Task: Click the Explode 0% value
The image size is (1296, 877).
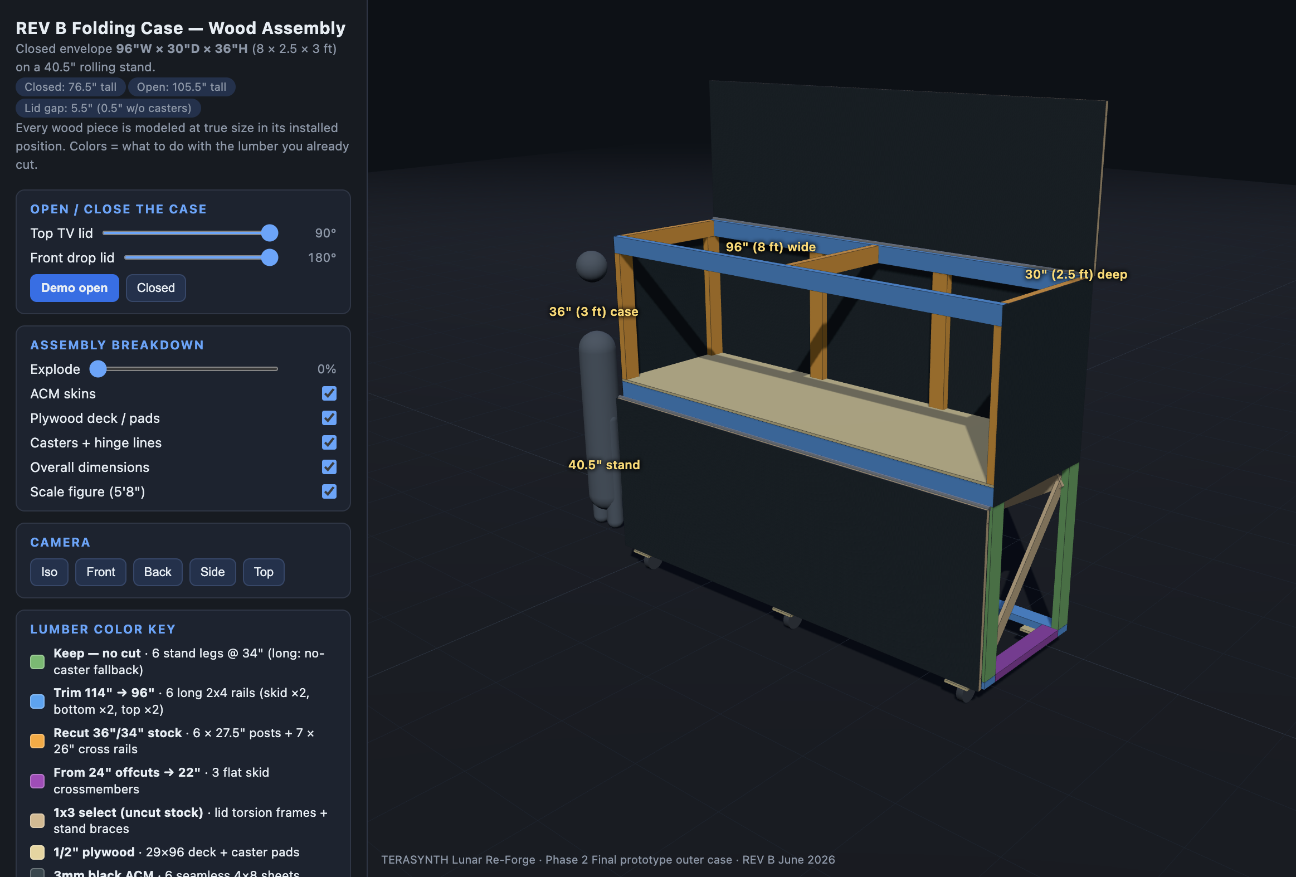Action: tap(327, 369)
